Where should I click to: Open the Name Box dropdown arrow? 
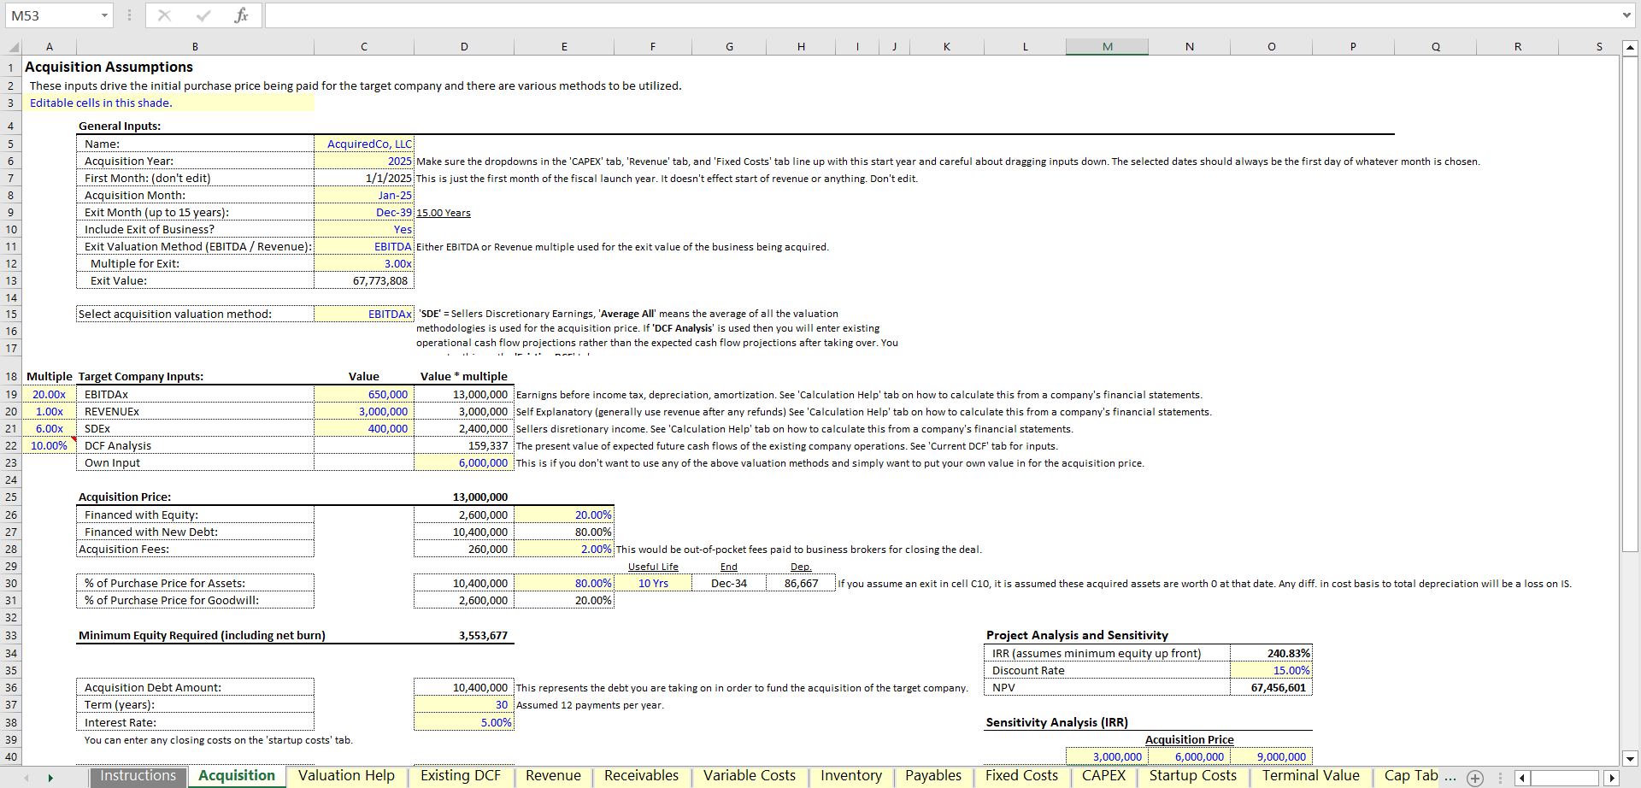tap(104, 15)
